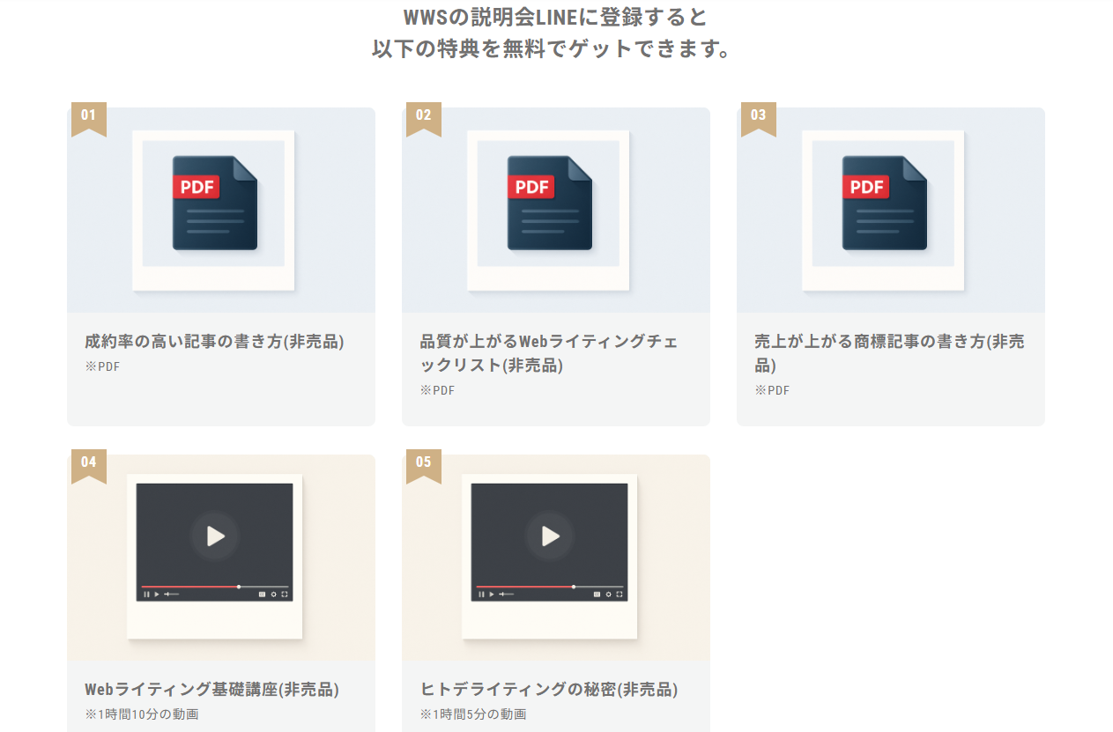Screen dimensions: 1113x732
Task: Click the progress bar handle on video 04
Action: [x=239, y=587]
